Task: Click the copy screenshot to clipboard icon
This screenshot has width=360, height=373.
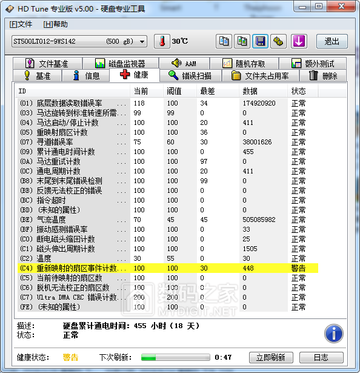Action: 242,41
